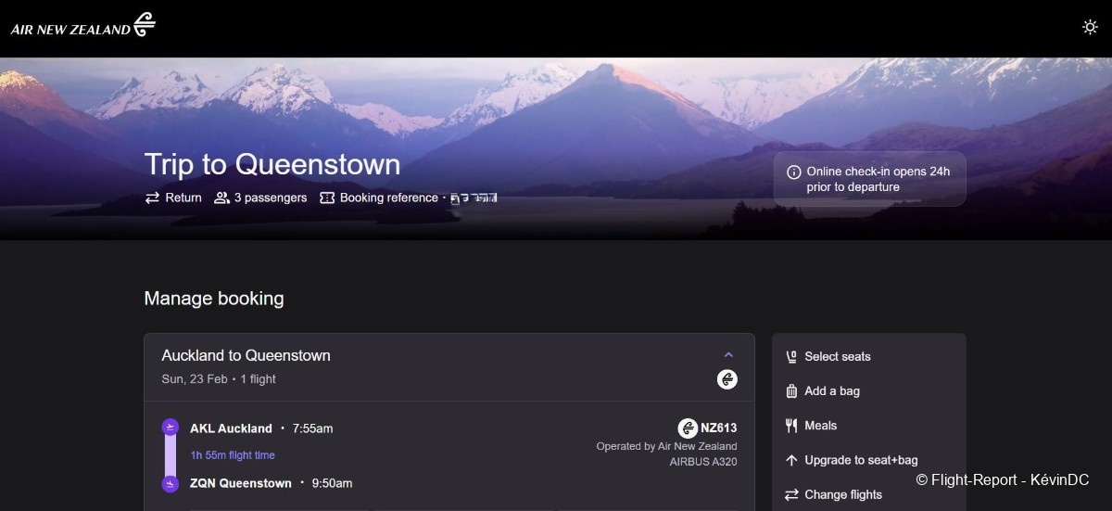Click the check-in info circle icon
The image size is (1112, 511).
793,172
